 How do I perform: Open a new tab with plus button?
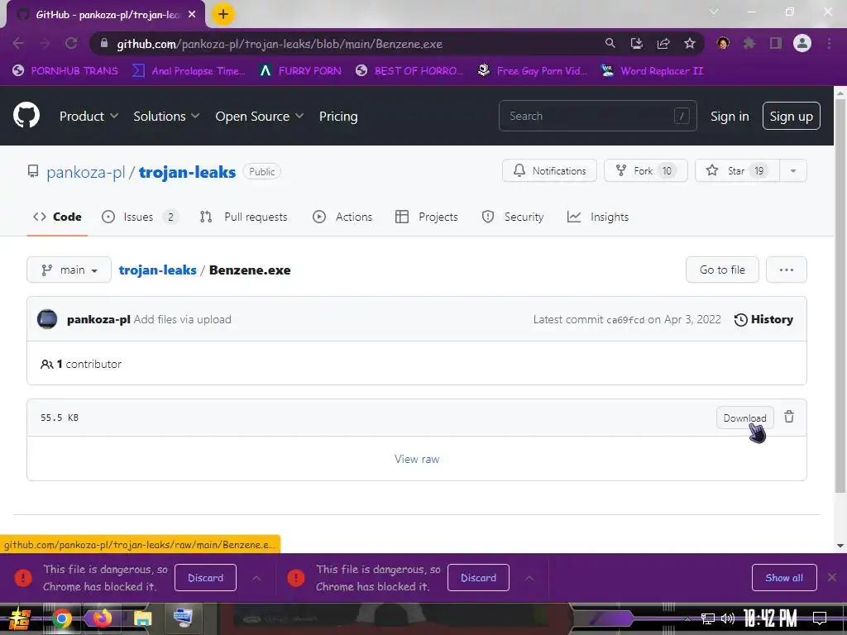coord(223,14)
